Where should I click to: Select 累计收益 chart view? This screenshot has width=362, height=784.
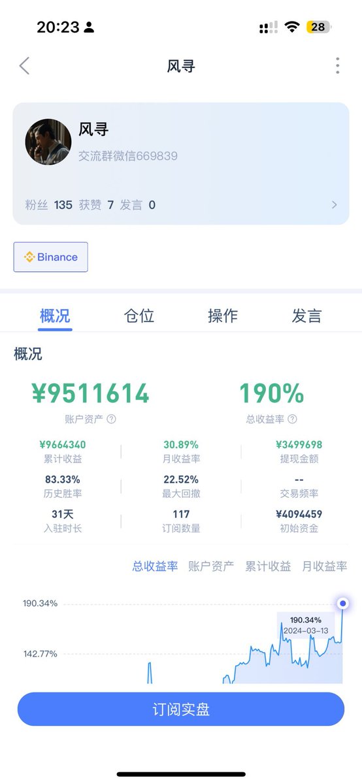(x=268, y=566)
